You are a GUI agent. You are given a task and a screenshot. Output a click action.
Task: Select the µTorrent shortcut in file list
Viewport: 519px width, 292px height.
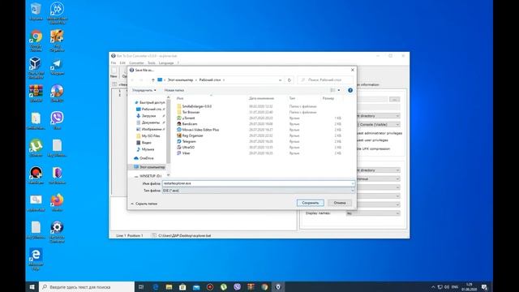[186, 118]
